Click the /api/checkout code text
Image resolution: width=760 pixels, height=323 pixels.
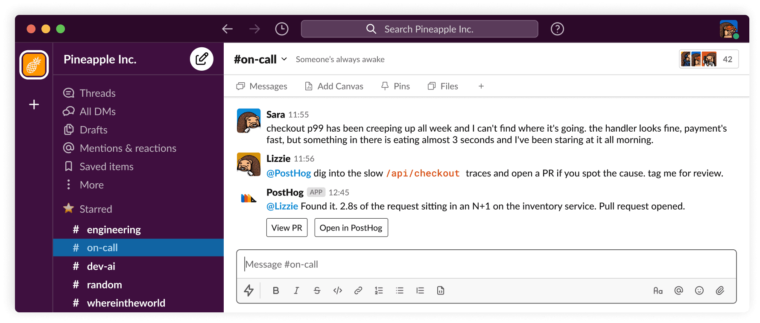[423, 173]
